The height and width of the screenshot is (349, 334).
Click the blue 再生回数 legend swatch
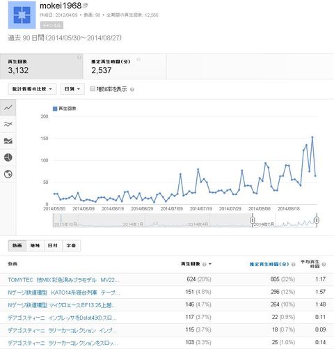click(55, 109)
